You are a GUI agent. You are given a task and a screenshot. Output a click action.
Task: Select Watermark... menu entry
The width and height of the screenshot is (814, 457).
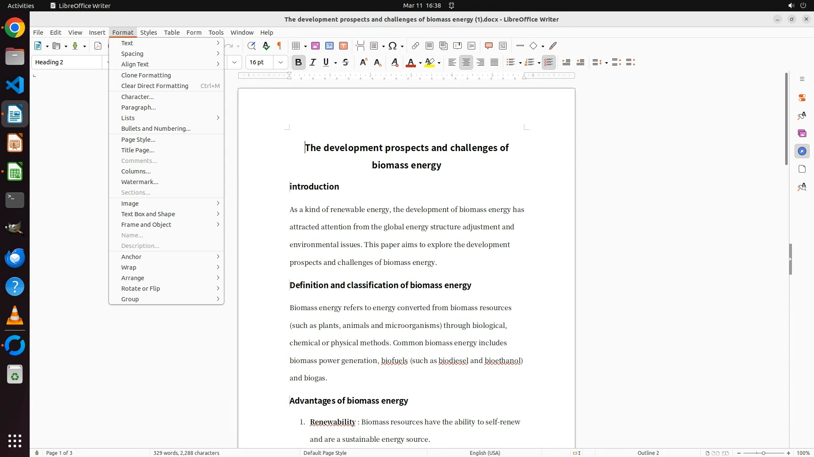pos(140,182)
